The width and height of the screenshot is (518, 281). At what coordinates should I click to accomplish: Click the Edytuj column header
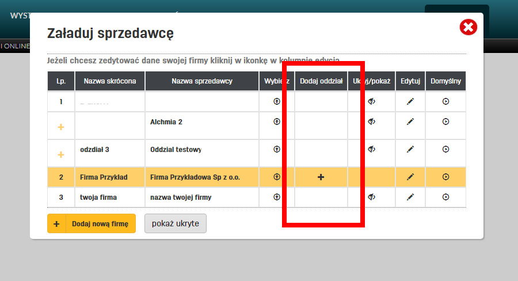(410, 81)
